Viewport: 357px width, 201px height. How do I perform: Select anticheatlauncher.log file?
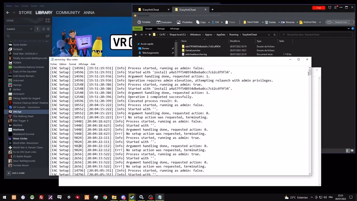(196, 54)
